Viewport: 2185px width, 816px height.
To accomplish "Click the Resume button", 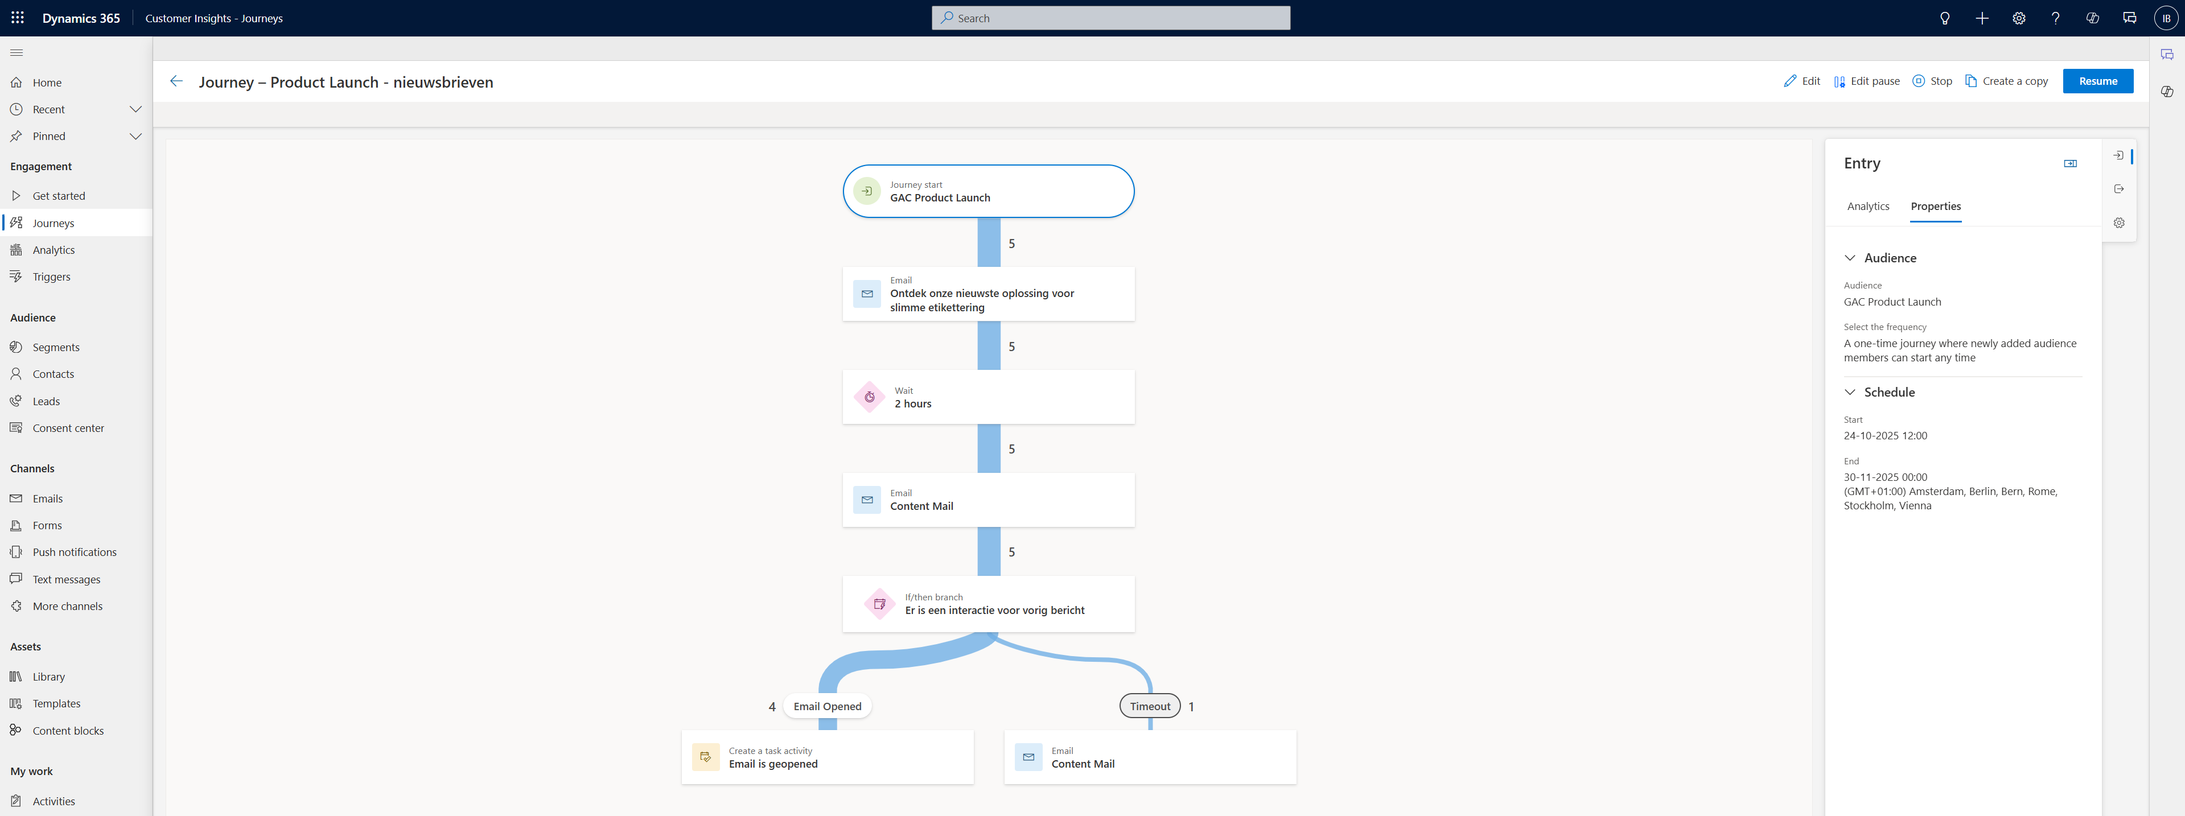I will (x=2098, y=81).
